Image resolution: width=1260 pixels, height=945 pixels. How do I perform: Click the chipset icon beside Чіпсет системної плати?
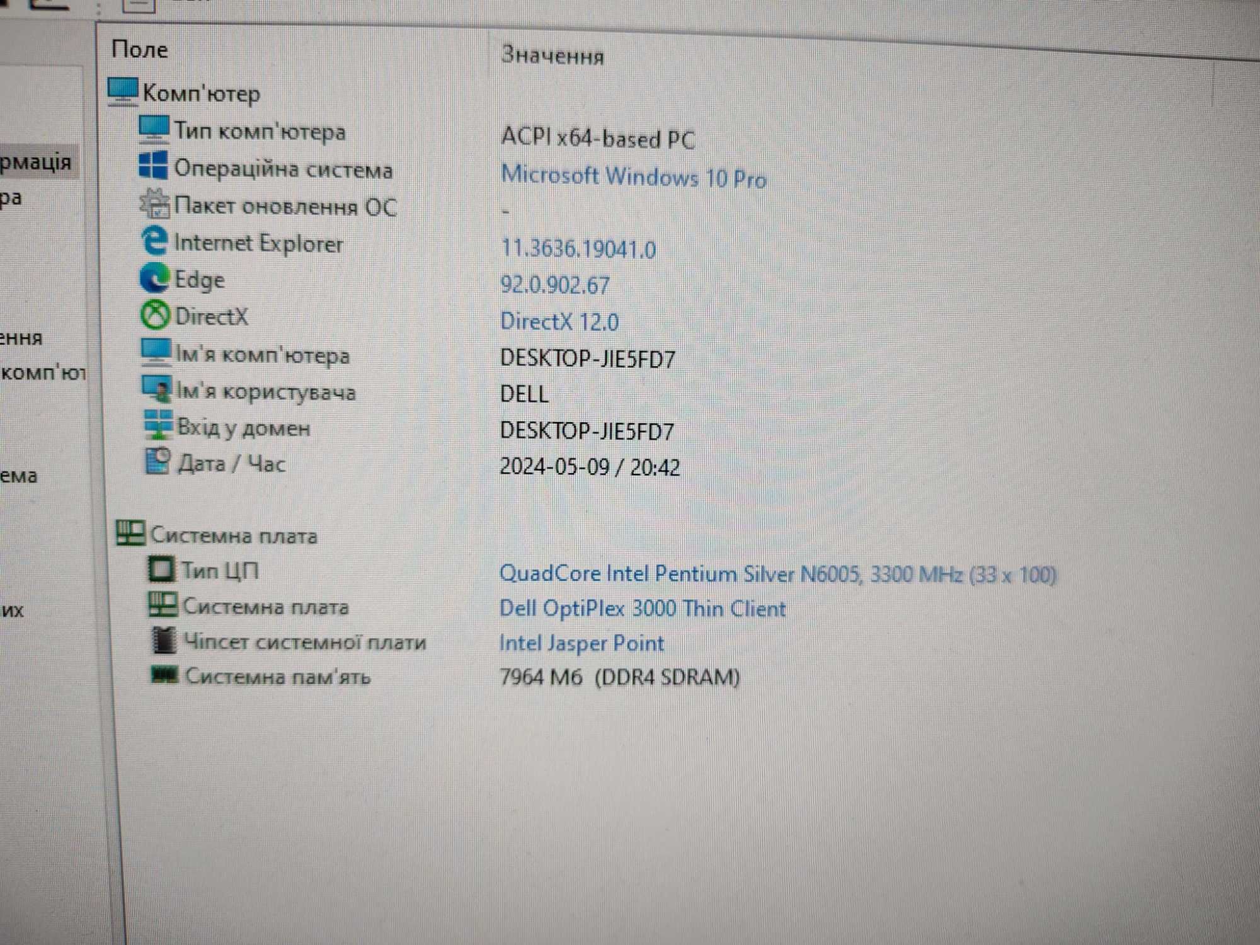tap(164, 640)
